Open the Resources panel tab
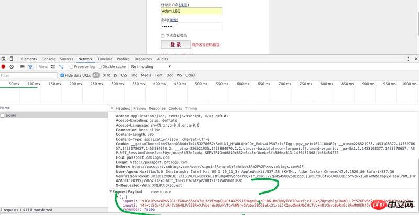The image size is (419, 215). [x=143, y=59]
